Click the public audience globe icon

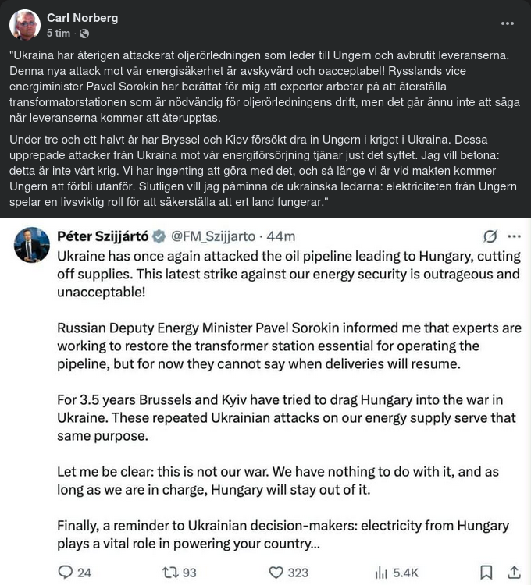[x=84, y=34]
